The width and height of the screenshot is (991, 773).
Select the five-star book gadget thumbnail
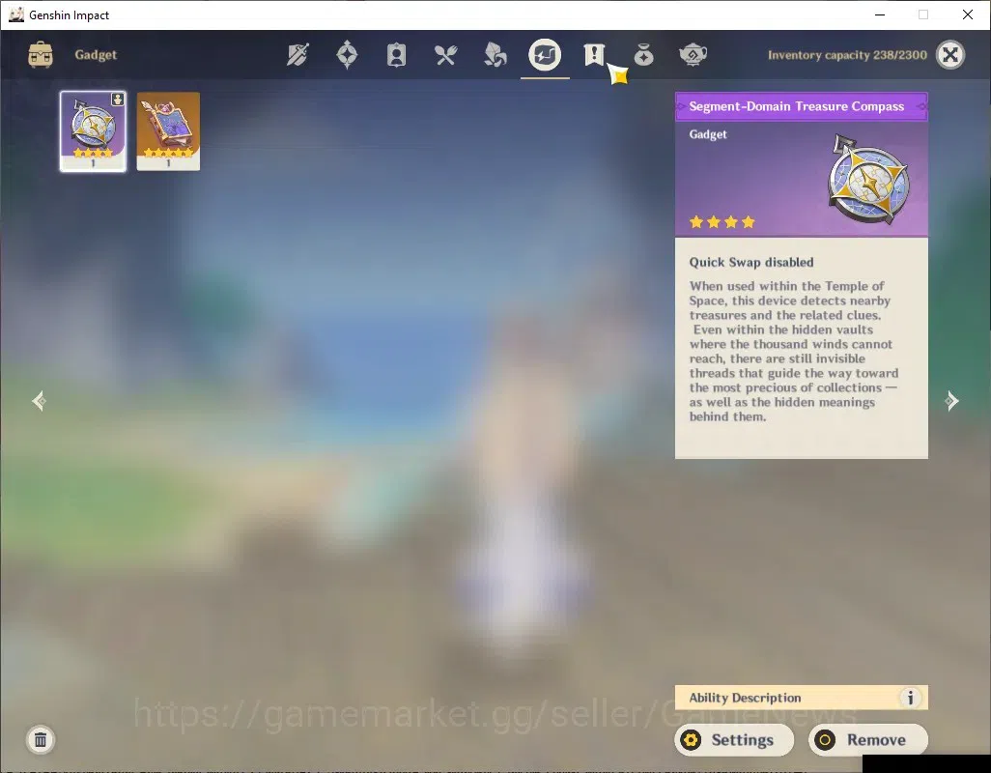[168, 131]
